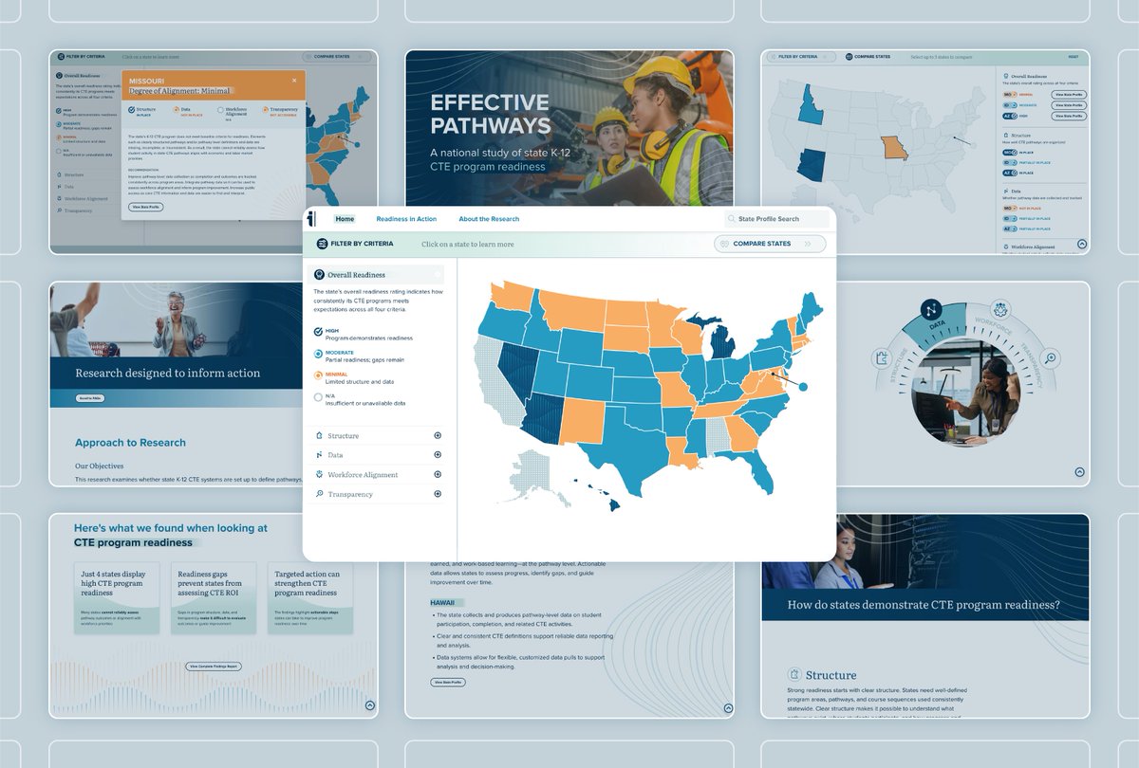Remove ID chip under Overall Readiness
This screenshot has height=768, width=1139.
pos(1010,105)
